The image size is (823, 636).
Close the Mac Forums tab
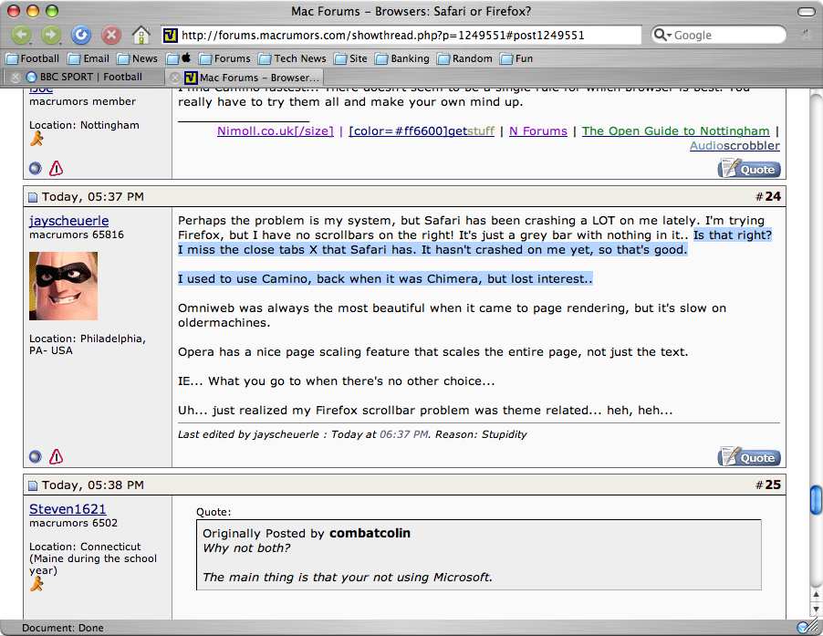[175, 78]
